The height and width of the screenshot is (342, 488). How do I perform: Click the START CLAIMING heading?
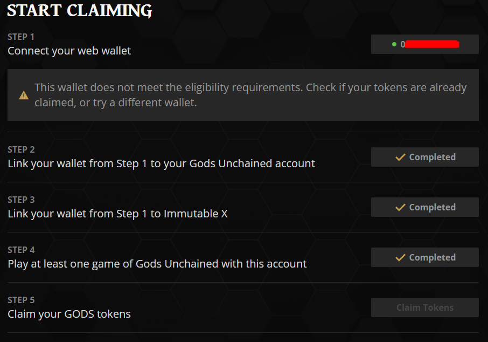pos(80,10)
